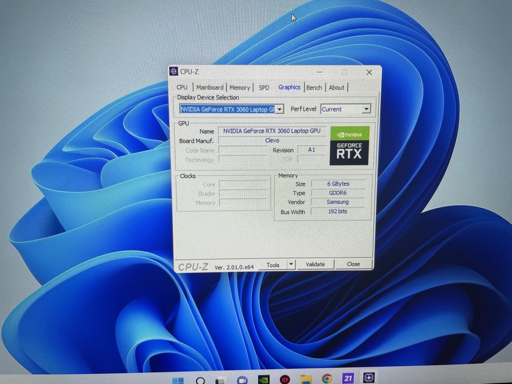Viewport: 512px width, 384px height.
Task: Expand the Perf Level dropdown
Action: 367,109
